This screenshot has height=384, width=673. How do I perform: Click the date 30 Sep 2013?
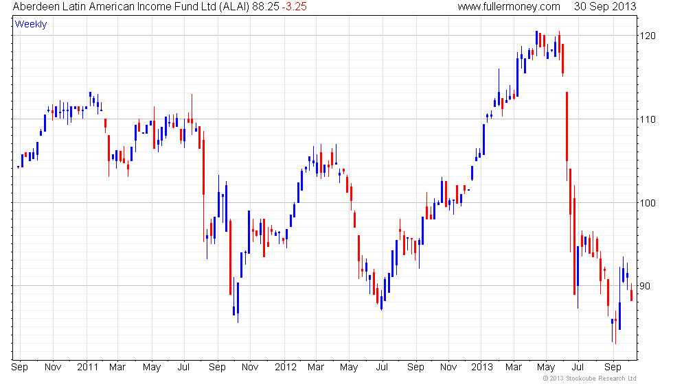605,6
